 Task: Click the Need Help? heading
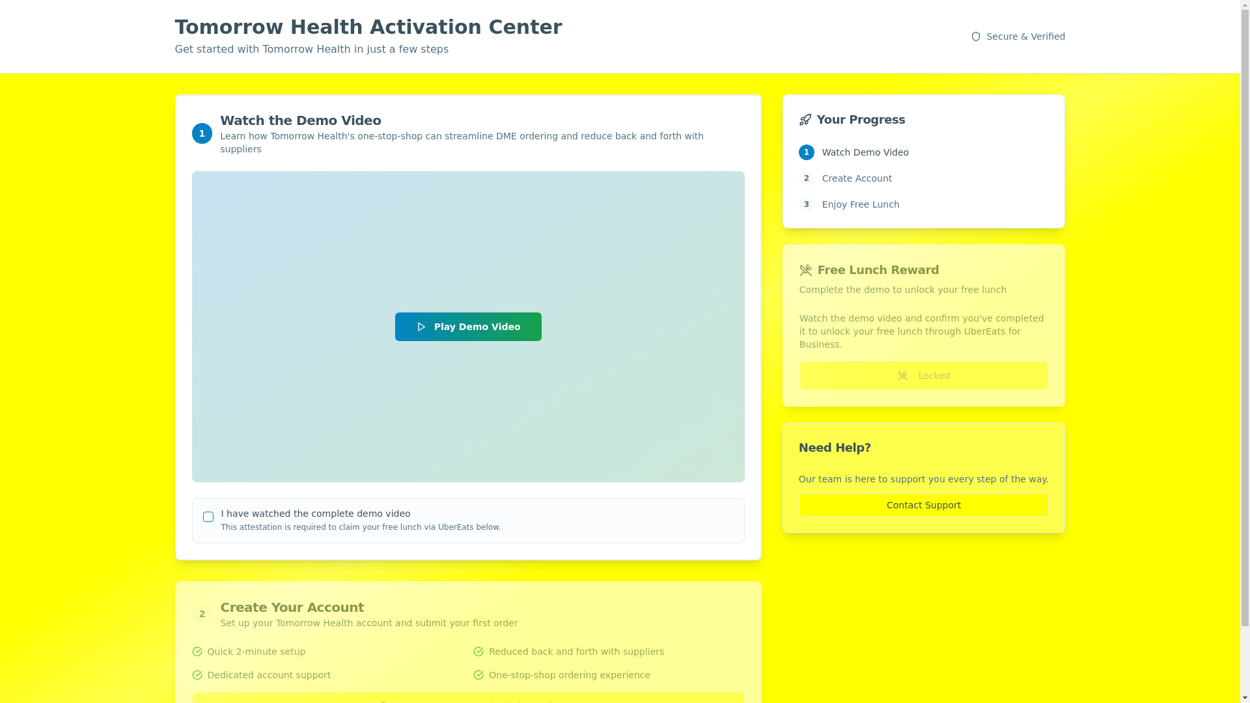coord(835,448)
